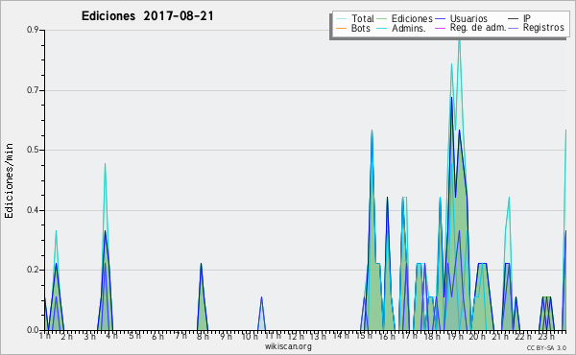This screenshot has height=355, width=576.
Task: Click the CC BY-SA 3.0 license text
Action: coord(546,347)
